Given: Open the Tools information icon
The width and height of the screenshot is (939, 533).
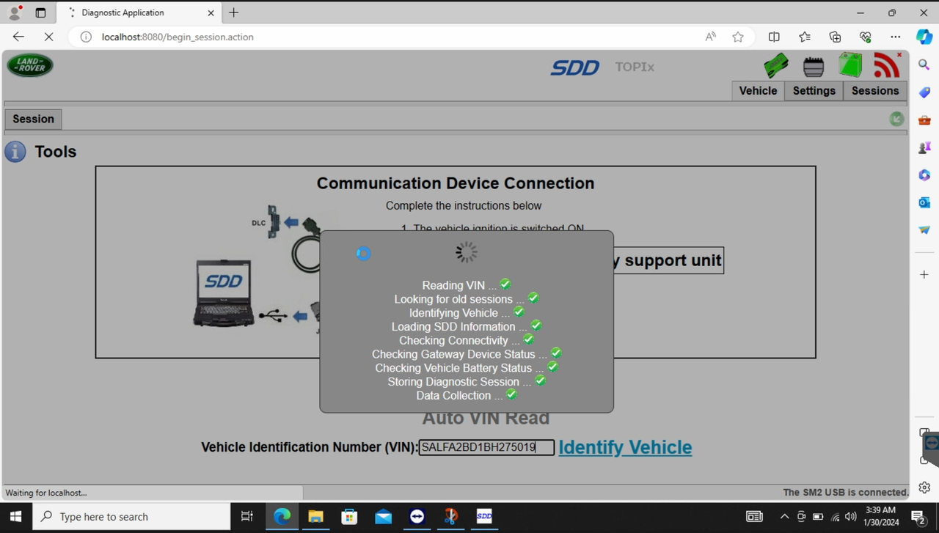Looking at the screenshot, I should (15, 152).
